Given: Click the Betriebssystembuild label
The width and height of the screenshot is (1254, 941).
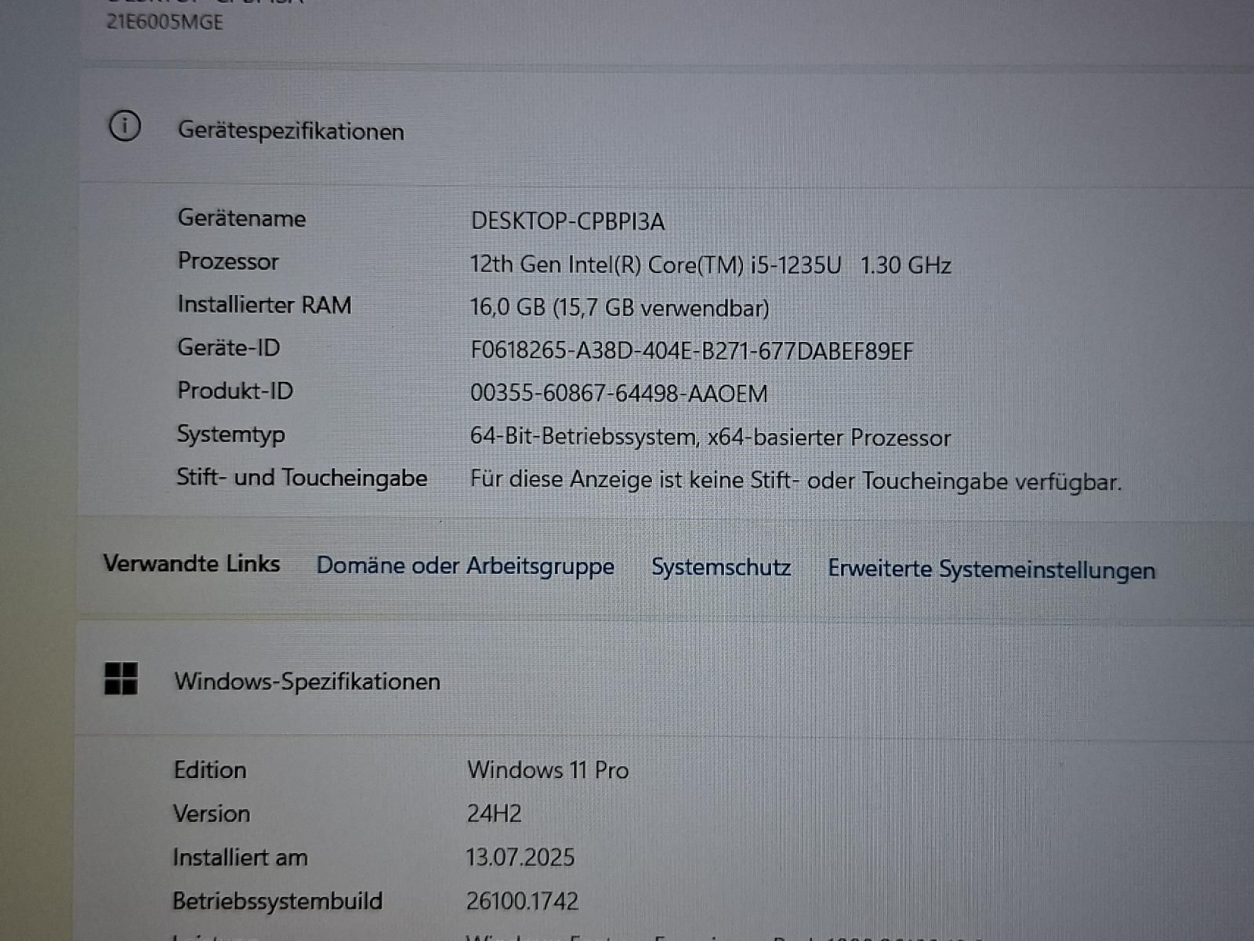Looking at the screenshot, I should click(277, 901).
